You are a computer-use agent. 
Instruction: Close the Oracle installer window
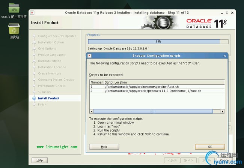click(x=232, y=13)
